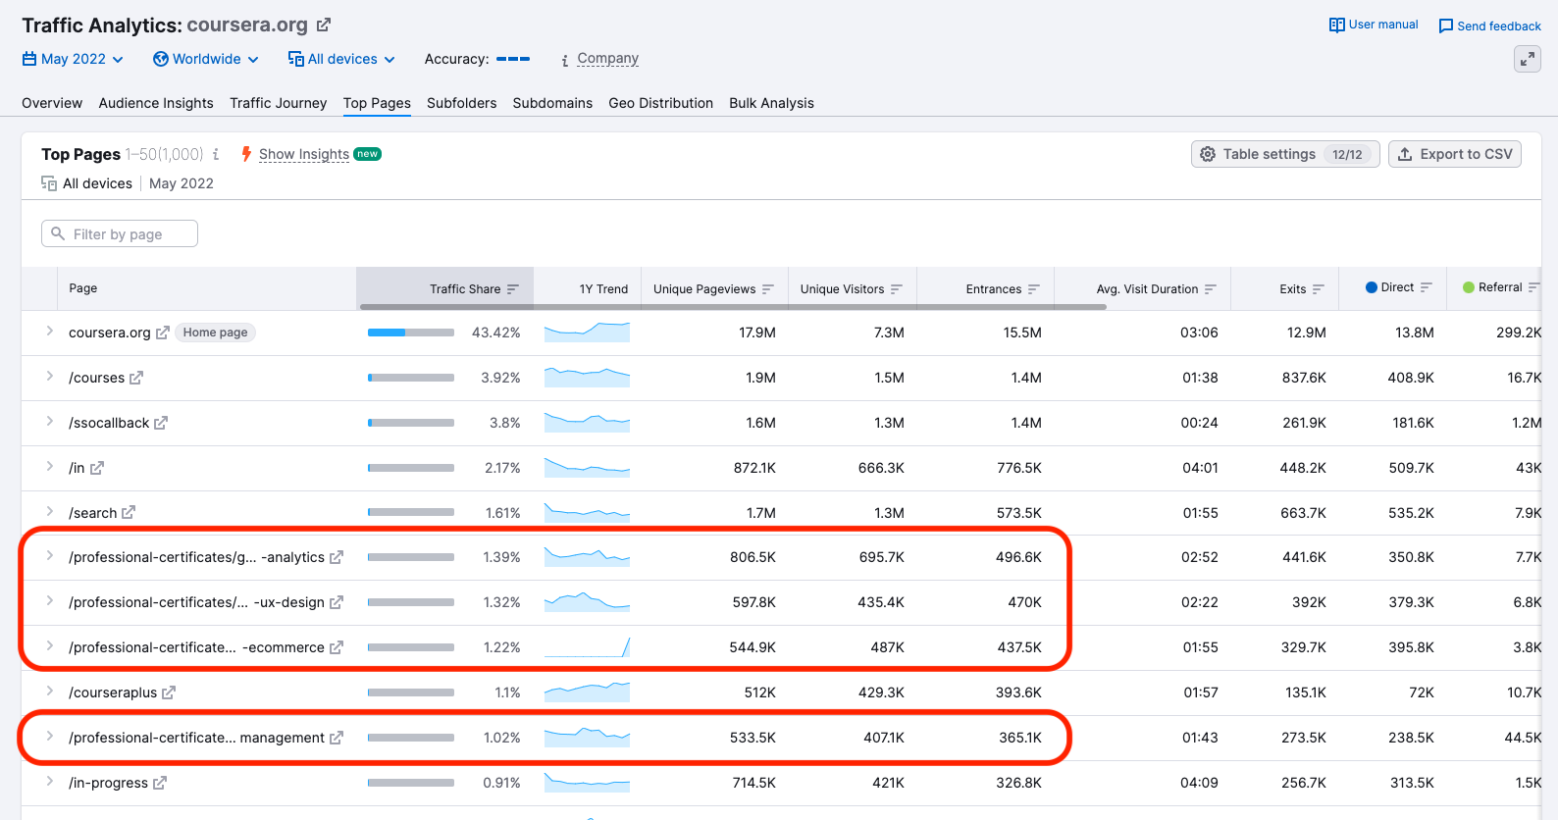Viewport: 1558px width, 820px height.
Task: Expand the /search row
Action: tap(49, 512)
